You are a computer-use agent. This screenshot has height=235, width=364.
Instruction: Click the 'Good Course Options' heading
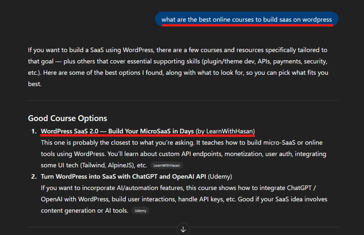click(x=68, y=118)
